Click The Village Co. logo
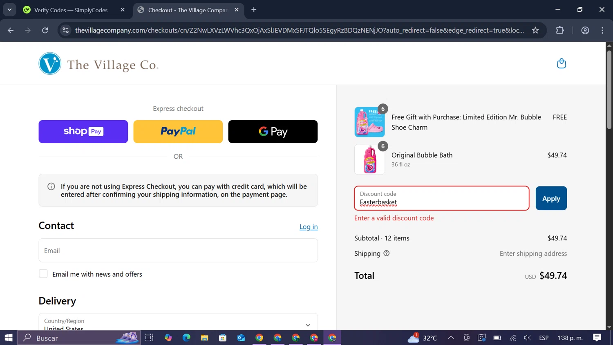 (x=98, y=63)
